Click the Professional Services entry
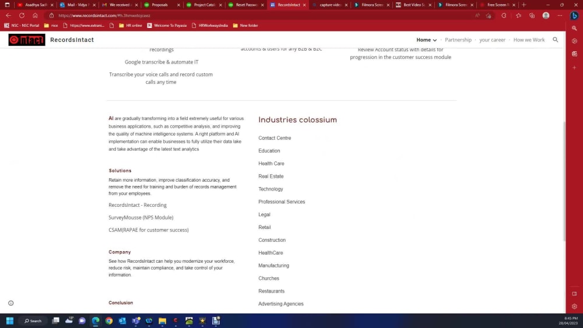This screenshot has width=583, height=328. pos(282,202)
